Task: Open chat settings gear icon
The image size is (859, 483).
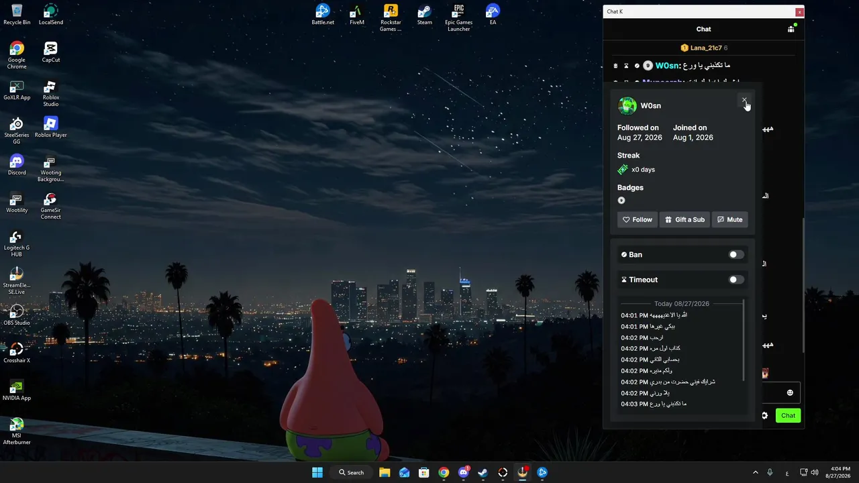Action: click(764, 415)
